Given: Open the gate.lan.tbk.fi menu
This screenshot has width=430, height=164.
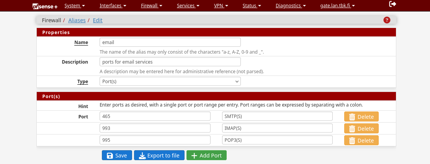Looking at the screenshot, I should click(338, 5).
